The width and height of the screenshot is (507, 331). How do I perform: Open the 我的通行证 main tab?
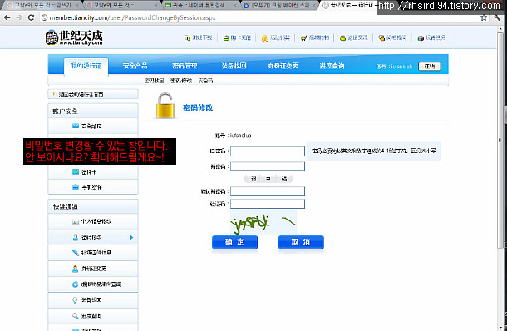86,66
